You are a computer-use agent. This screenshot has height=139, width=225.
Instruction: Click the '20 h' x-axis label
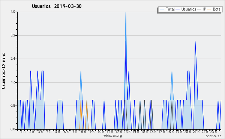click(188, 131)
